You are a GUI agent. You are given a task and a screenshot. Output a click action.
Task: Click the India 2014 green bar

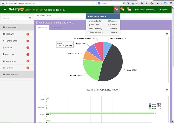tap(100, 113)
